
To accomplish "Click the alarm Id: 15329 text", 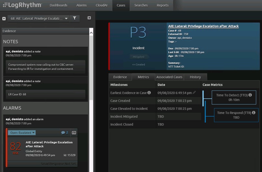I will [70, 155].
